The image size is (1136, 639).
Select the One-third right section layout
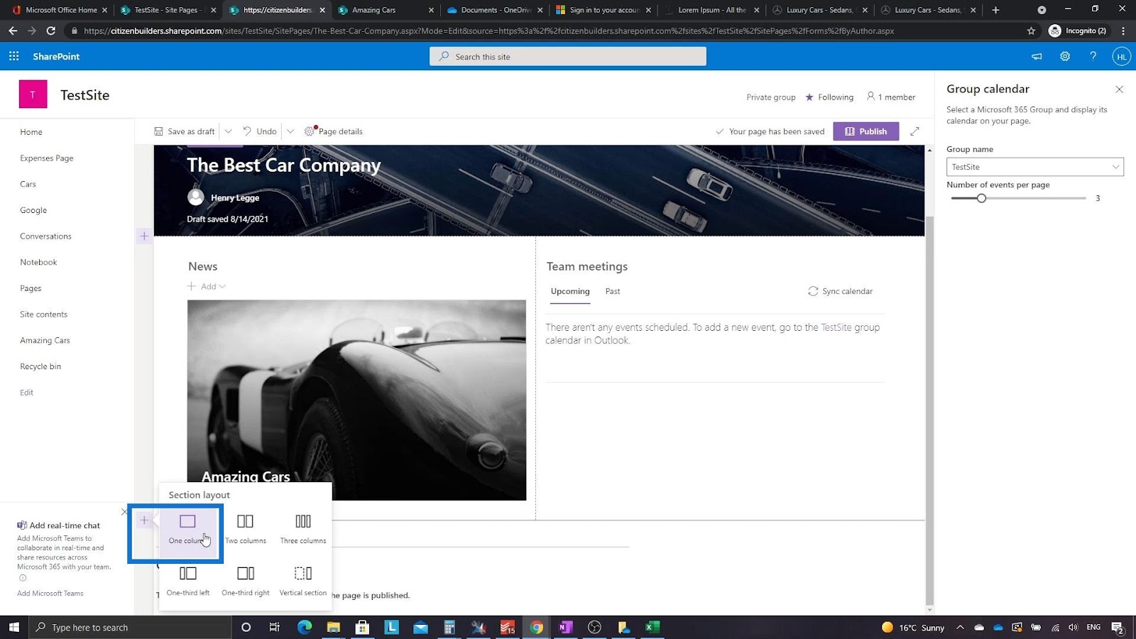coord(246,581)
